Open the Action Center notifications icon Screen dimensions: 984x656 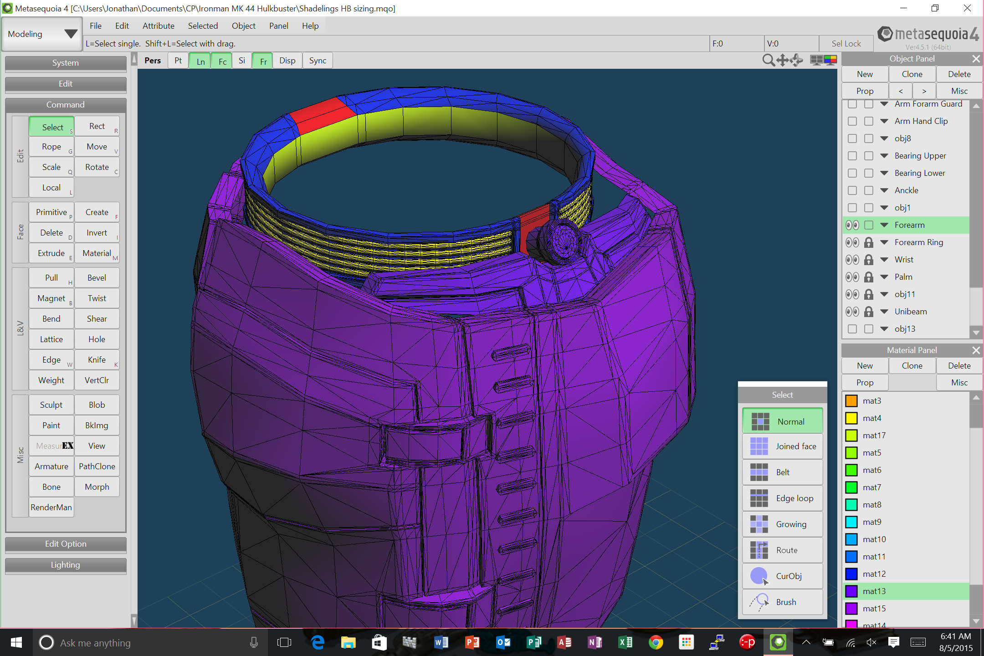pyautogui.click(x=893, y=643)
